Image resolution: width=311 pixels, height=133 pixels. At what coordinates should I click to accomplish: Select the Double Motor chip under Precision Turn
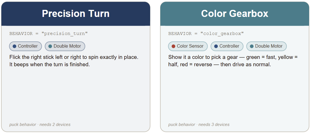click(x=65, y=46)
